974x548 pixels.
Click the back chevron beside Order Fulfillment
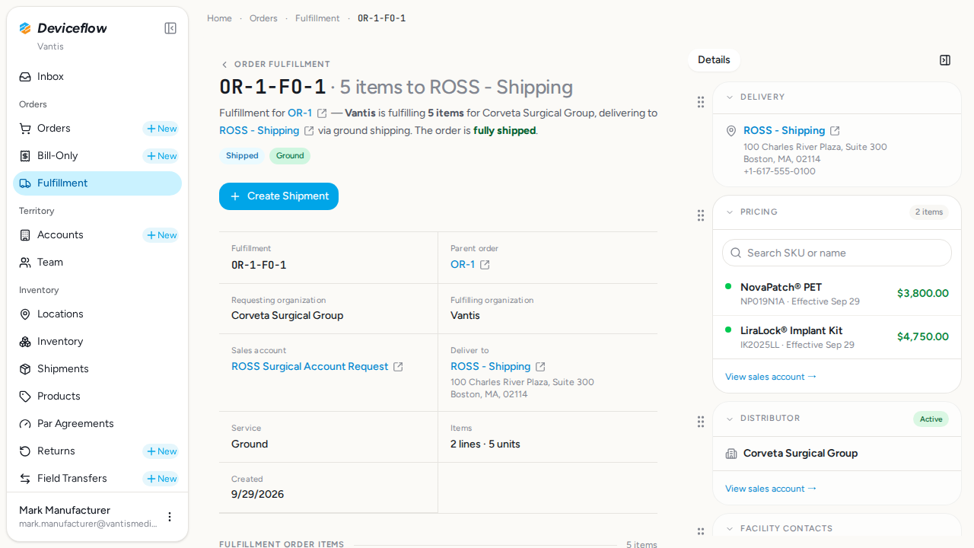click(224, 65)
